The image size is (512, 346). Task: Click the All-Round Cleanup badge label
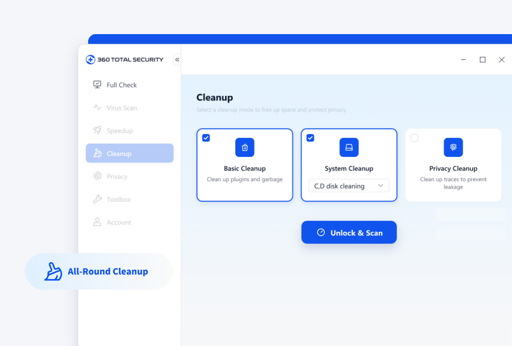pos(108,271)
